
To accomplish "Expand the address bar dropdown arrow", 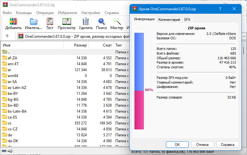I will point(244,36).
